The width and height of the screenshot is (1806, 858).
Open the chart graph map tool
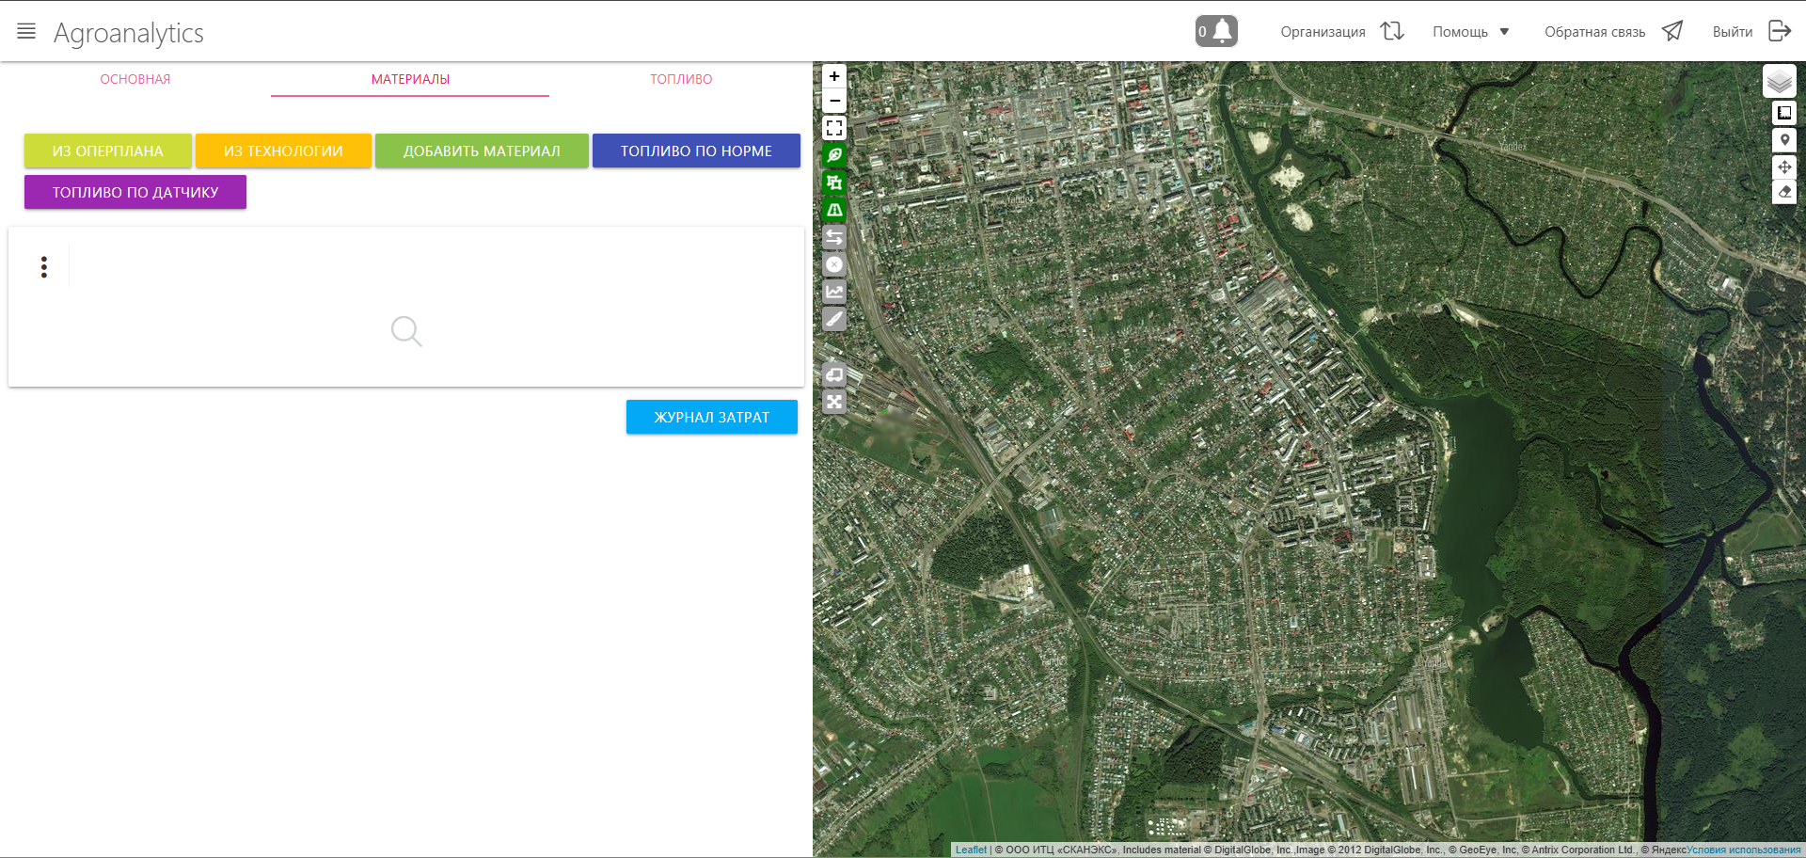pyautogui.click(x=834, y=292)
